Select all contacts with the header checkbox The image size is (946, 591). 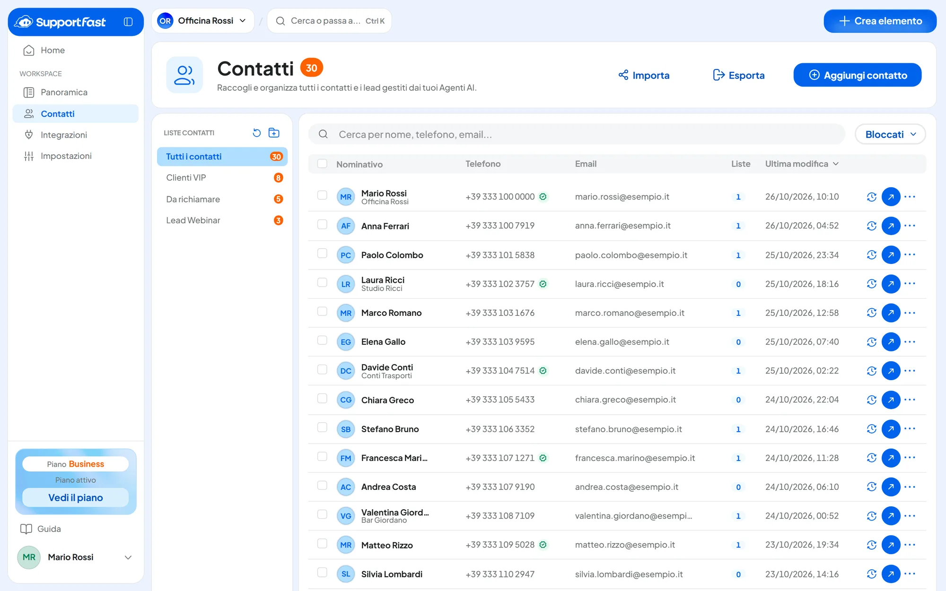point(322,164)
